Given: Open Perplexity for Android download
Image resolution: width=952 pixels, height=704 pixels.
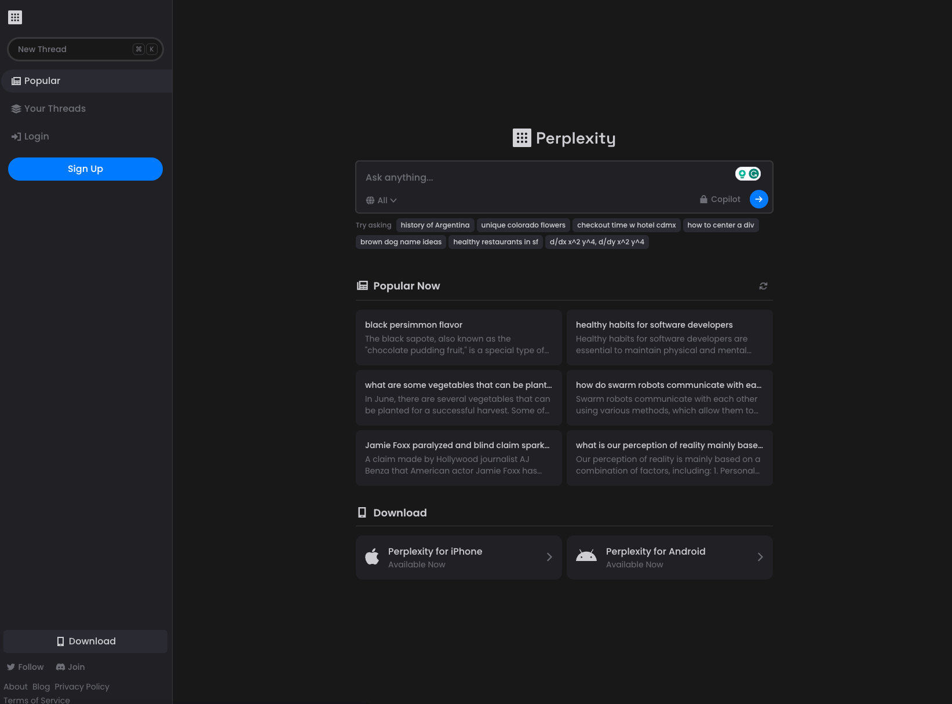Looking at the screenshot, I should tap(670, 558).
